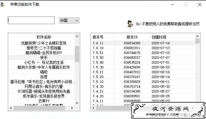Select 唱吧 in software list
Screen dimensions: 206x119
click(x=42, y=72)
